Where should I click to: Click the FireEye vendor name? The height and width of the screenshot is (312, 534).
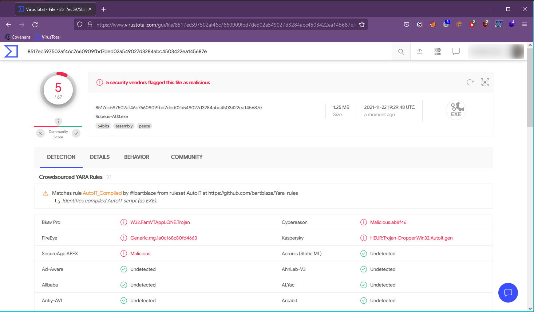pos(50,238)
